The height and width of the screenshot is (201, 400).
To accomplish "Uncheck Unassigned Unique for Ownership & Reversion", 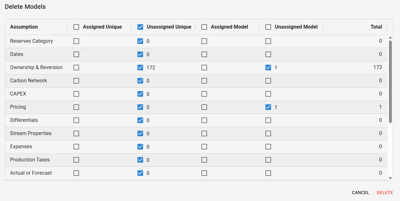I will click(x=140, y=68).
